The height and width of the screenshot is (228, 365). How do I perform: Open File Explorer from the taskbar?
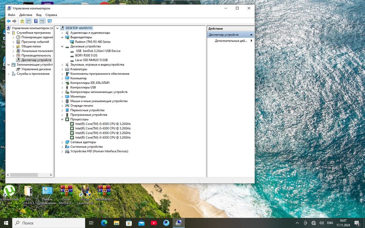[x=116, y=223]
